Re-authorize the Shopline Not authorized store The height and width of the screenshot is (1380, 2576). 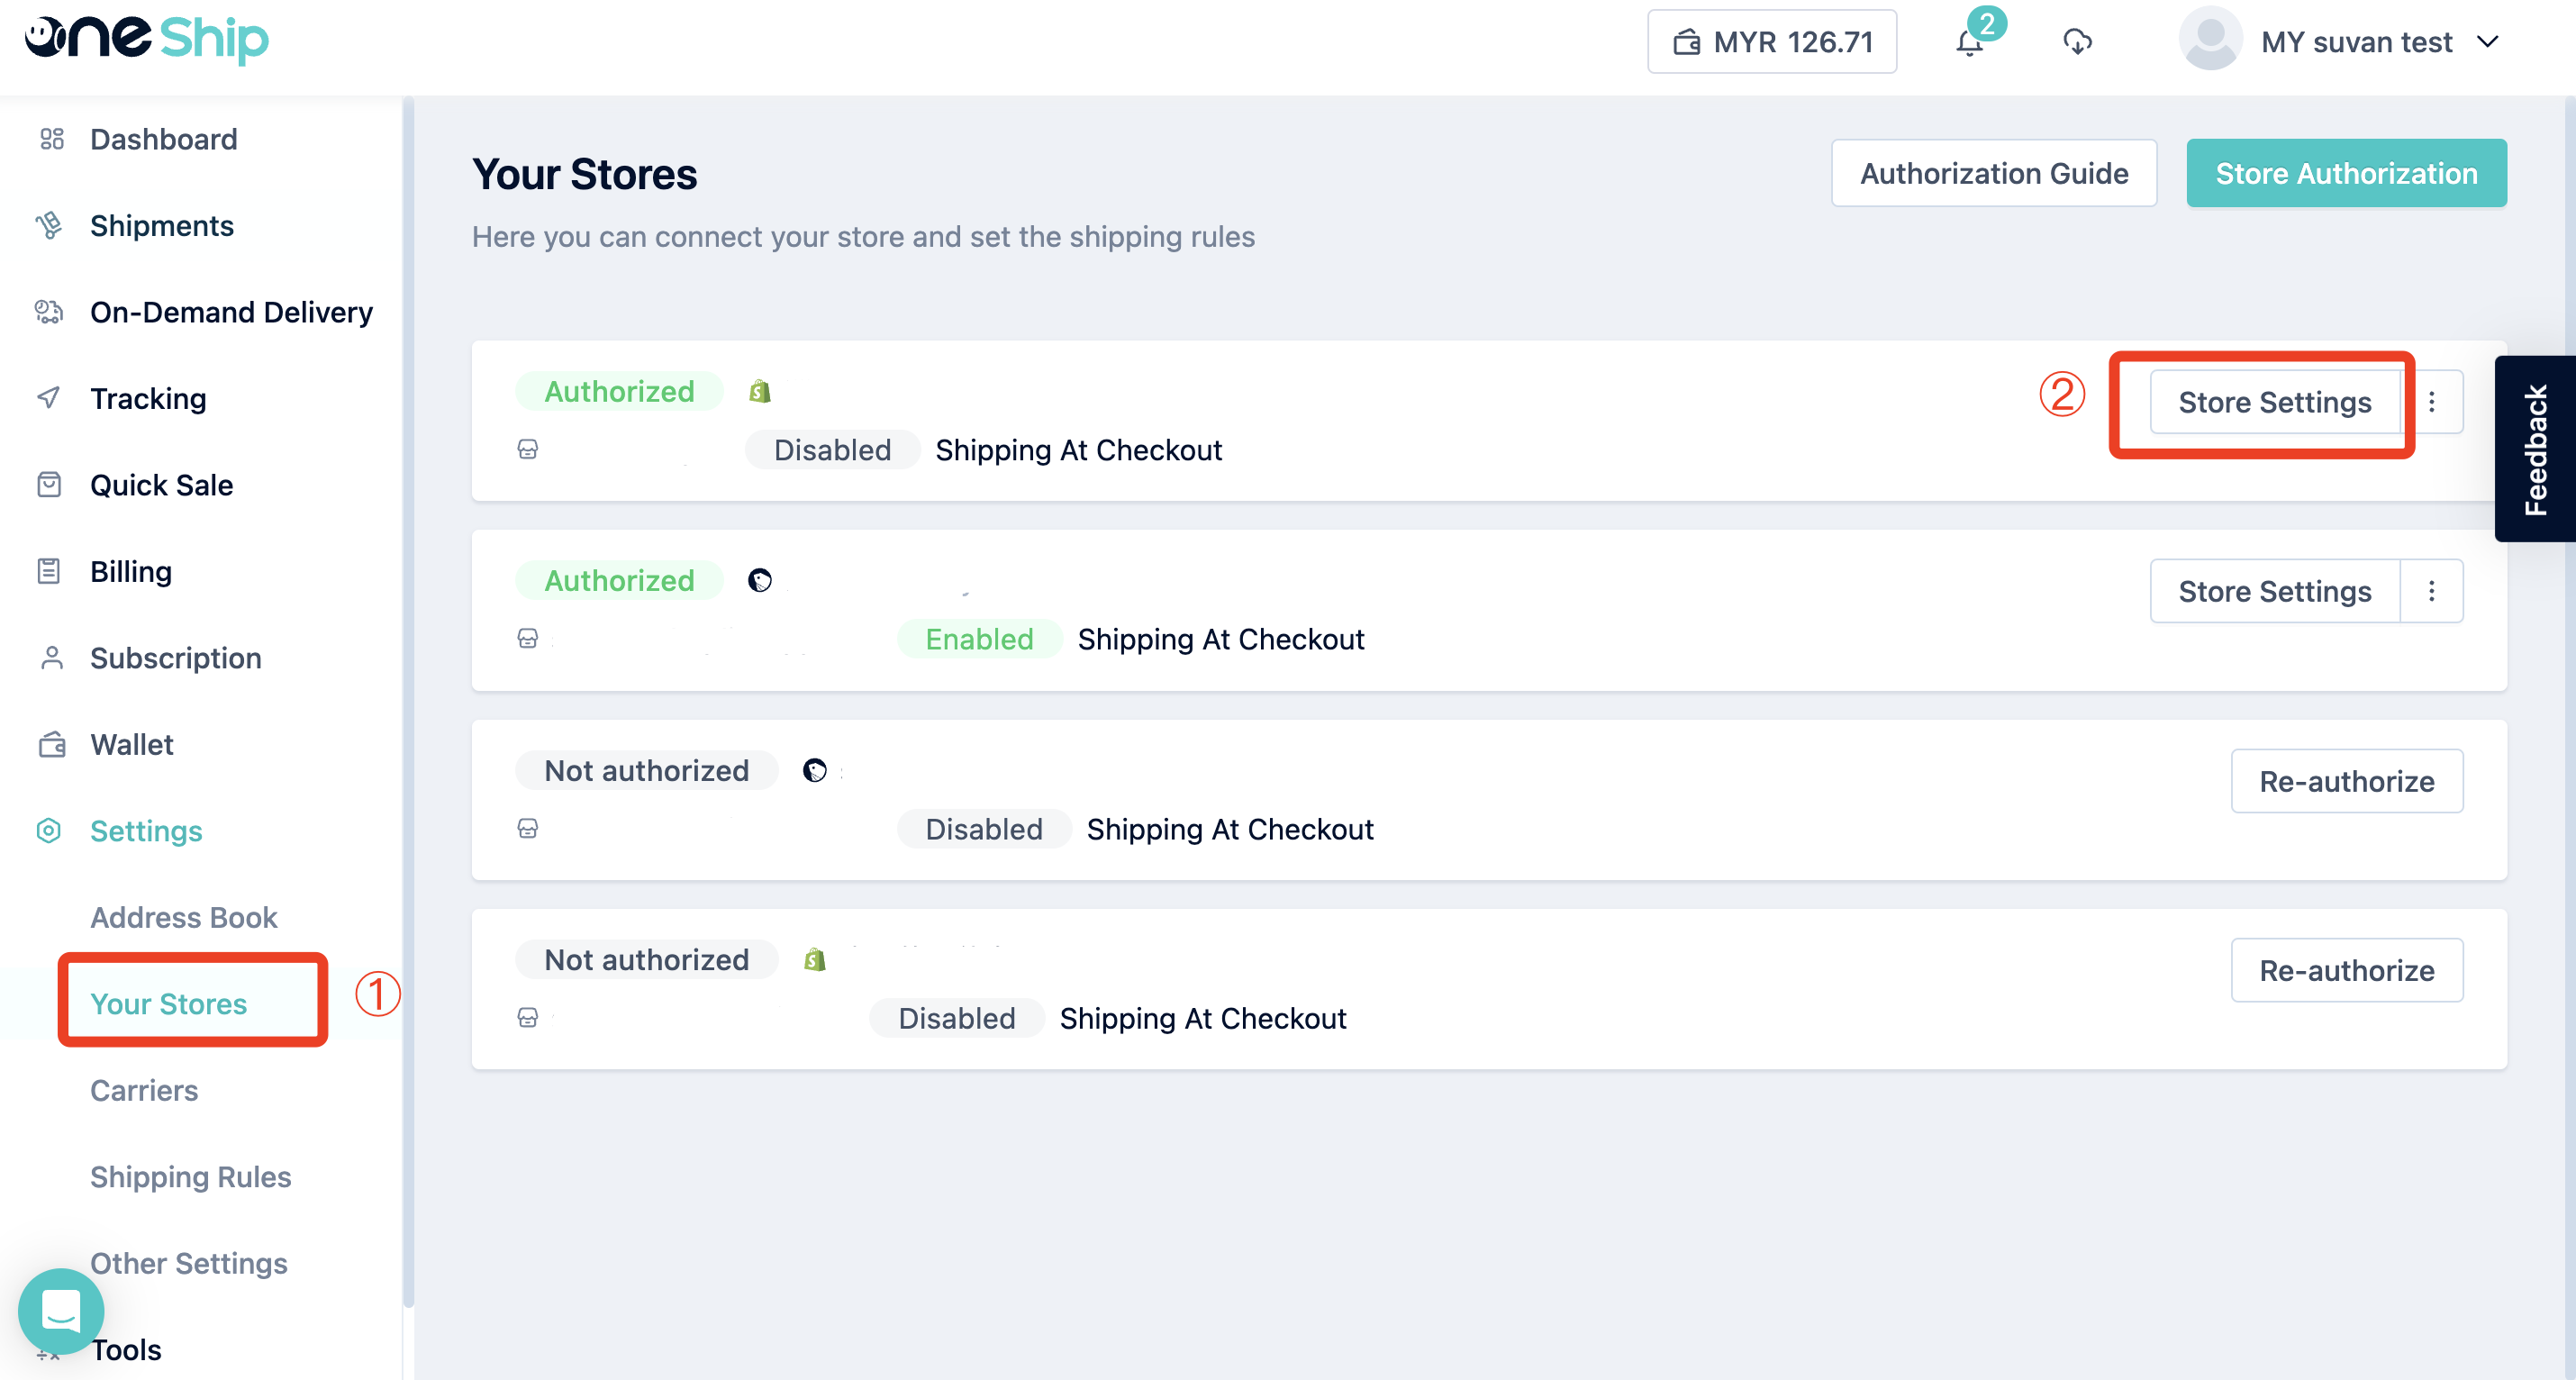pos(2347,781)
